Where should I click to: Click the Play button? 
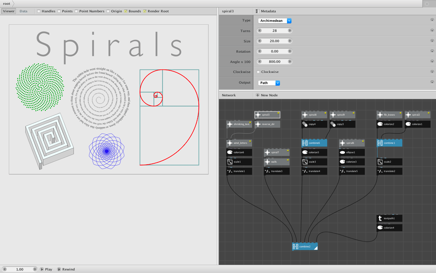pos(46,270)
